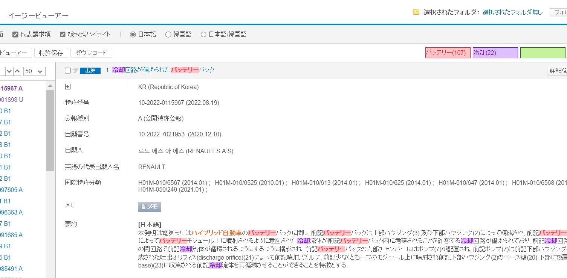This screenshot has width=567, height=278.
Task: Open the メモ note icon button
Action: pos(150,207)
